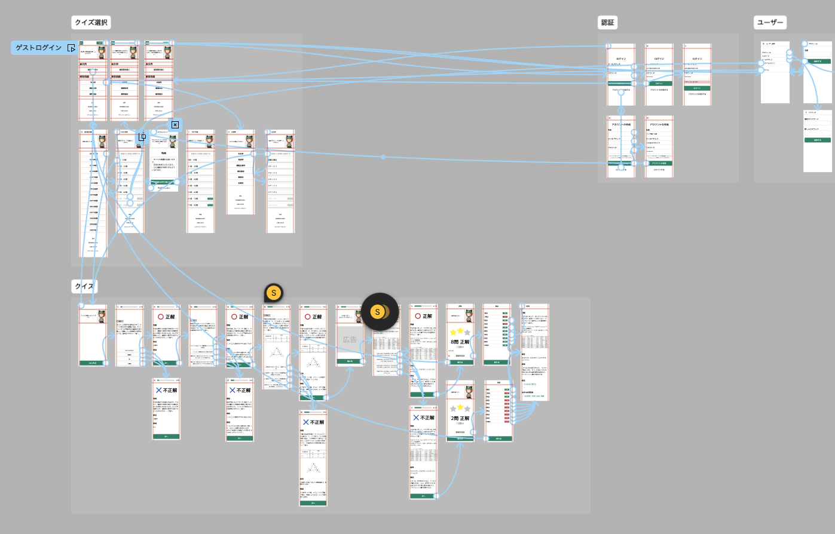Click green ログイン button in third login frame
The image size is (835, 534).
(697, 88)
